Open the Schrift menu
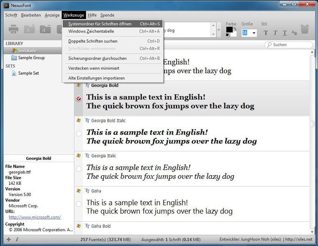The image size is (318, 246). tap(11, 15)
